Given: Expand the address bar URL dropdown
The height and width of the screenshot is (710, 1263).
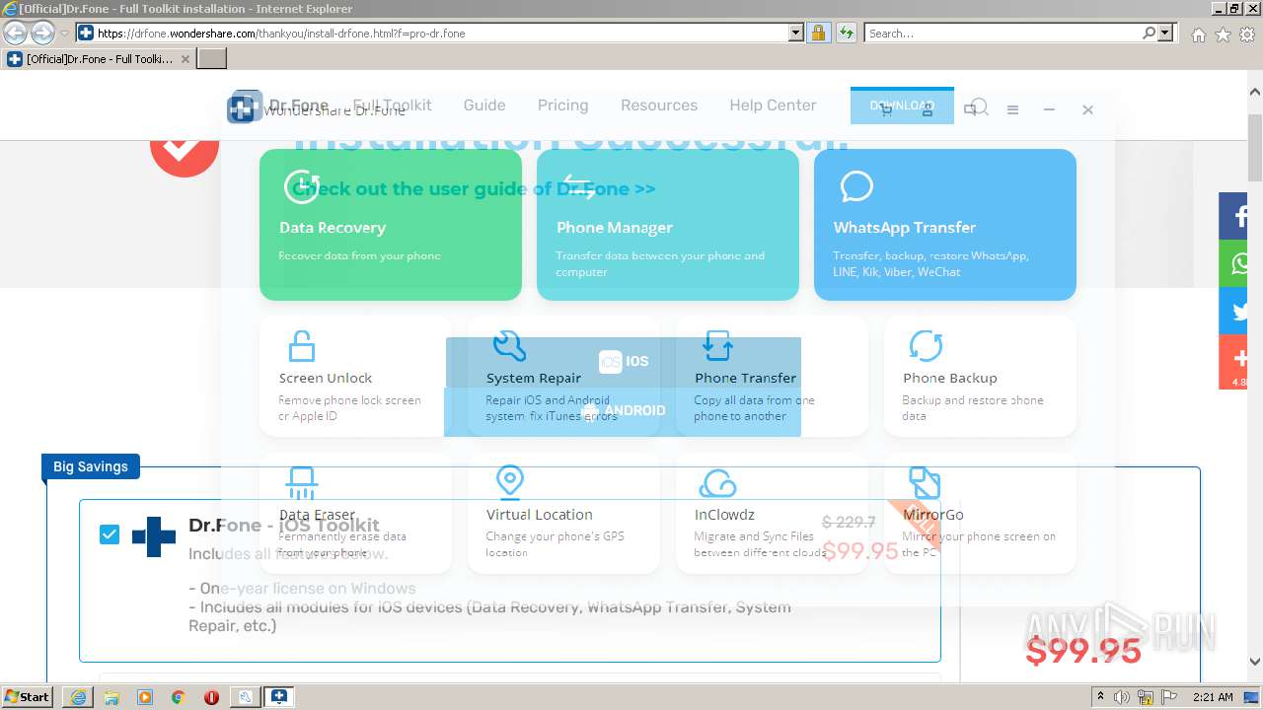Looking at the screenshot, I should point(796,33).
